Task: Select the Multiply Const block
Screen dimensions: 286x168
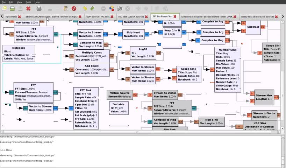Action: (x=92, y=56)
